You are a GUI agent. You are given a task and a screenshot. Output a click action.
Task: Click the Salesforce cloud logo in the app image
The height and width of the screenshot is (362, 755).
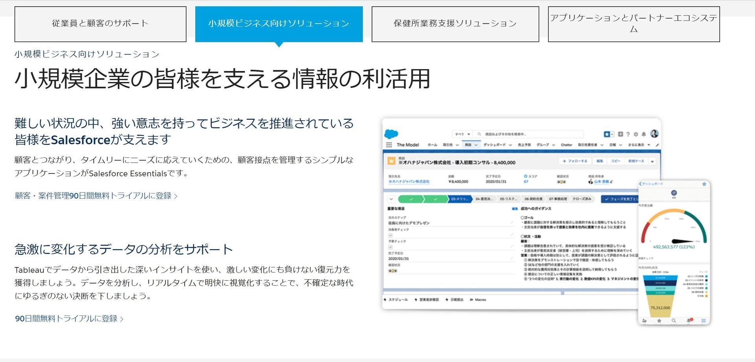391,134
